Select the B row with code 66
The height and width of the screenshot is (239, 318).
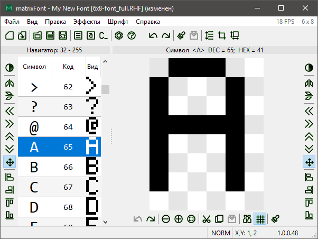[59, 167]
